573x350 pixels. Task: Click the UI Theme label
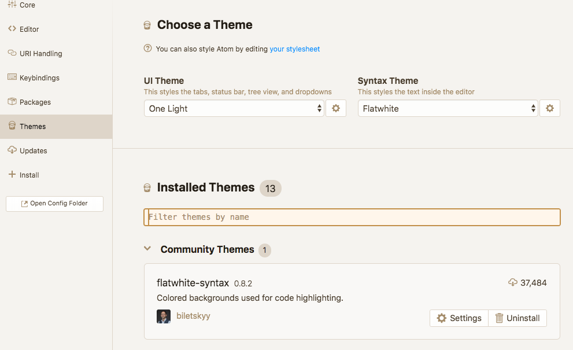pos(164,81)
